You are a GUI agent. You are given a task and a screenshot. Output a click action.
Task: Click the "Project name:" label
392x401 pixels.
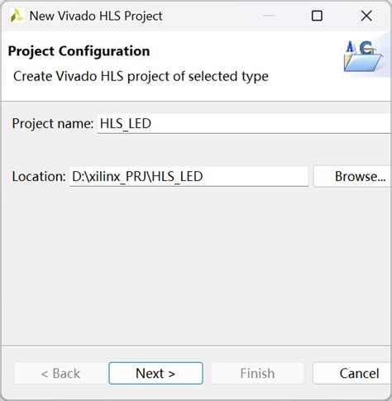[x=53, y=123]
